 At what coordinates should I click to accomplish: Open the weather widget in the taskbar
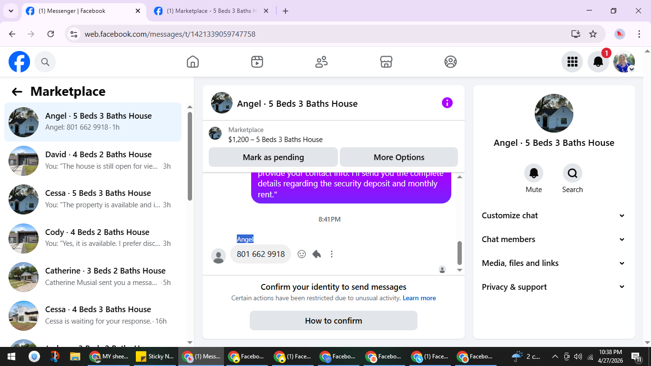pos(526,356)
